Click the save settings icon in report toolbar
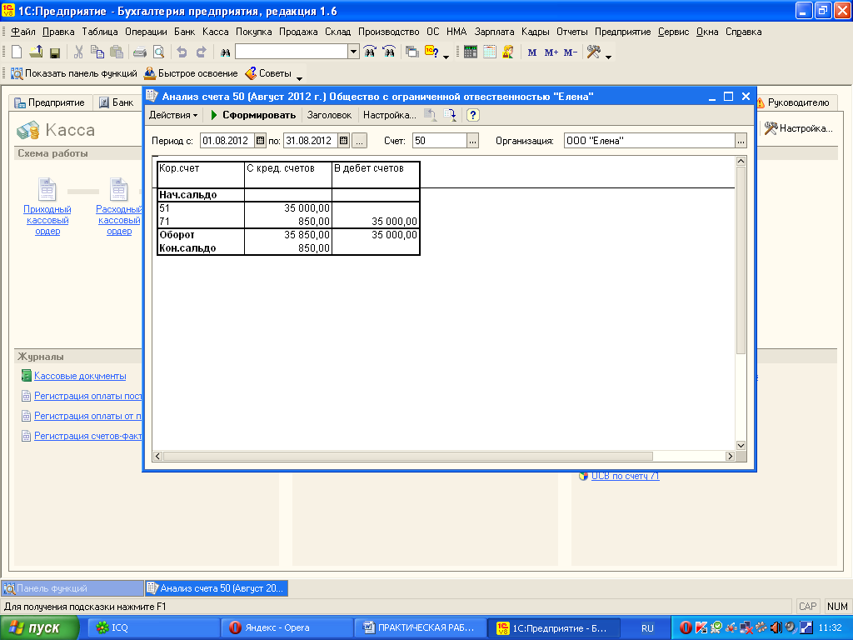Screen dimensions: 853x640 click(450, 115)
